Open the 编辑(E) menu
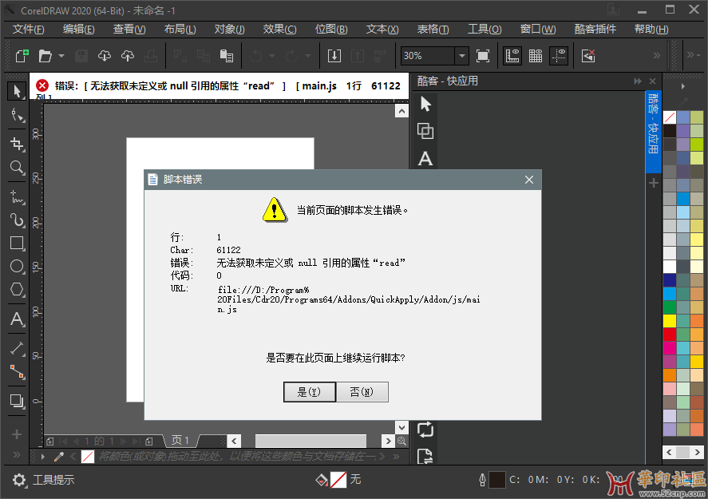The width and height of the screenshot is (708, 499). 78,30
